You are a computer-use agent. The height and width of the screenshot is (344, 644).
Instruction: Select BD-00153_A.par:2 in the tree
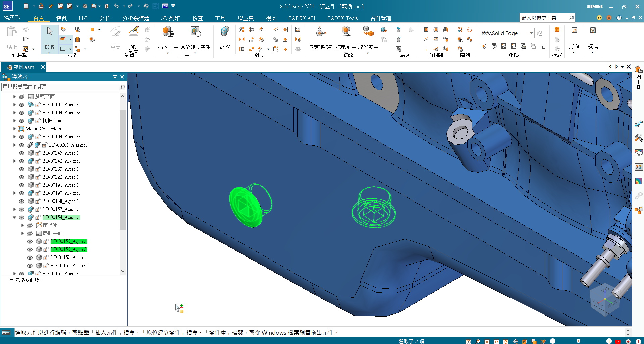pyautogui.click(x=69, y=249)
